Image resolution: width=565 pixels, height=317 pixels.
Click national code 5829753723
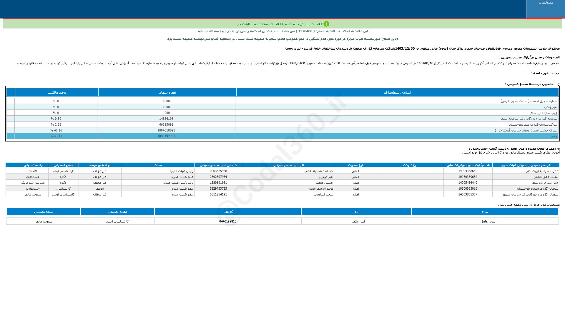coord(218,188)
